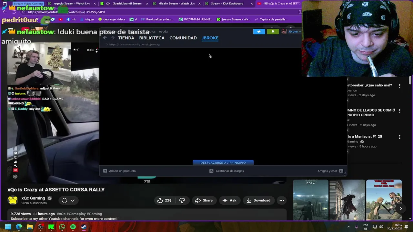Open WhatsApp from the taskbar
Viewport: 413px width, 232px height.
click(62, 227)
